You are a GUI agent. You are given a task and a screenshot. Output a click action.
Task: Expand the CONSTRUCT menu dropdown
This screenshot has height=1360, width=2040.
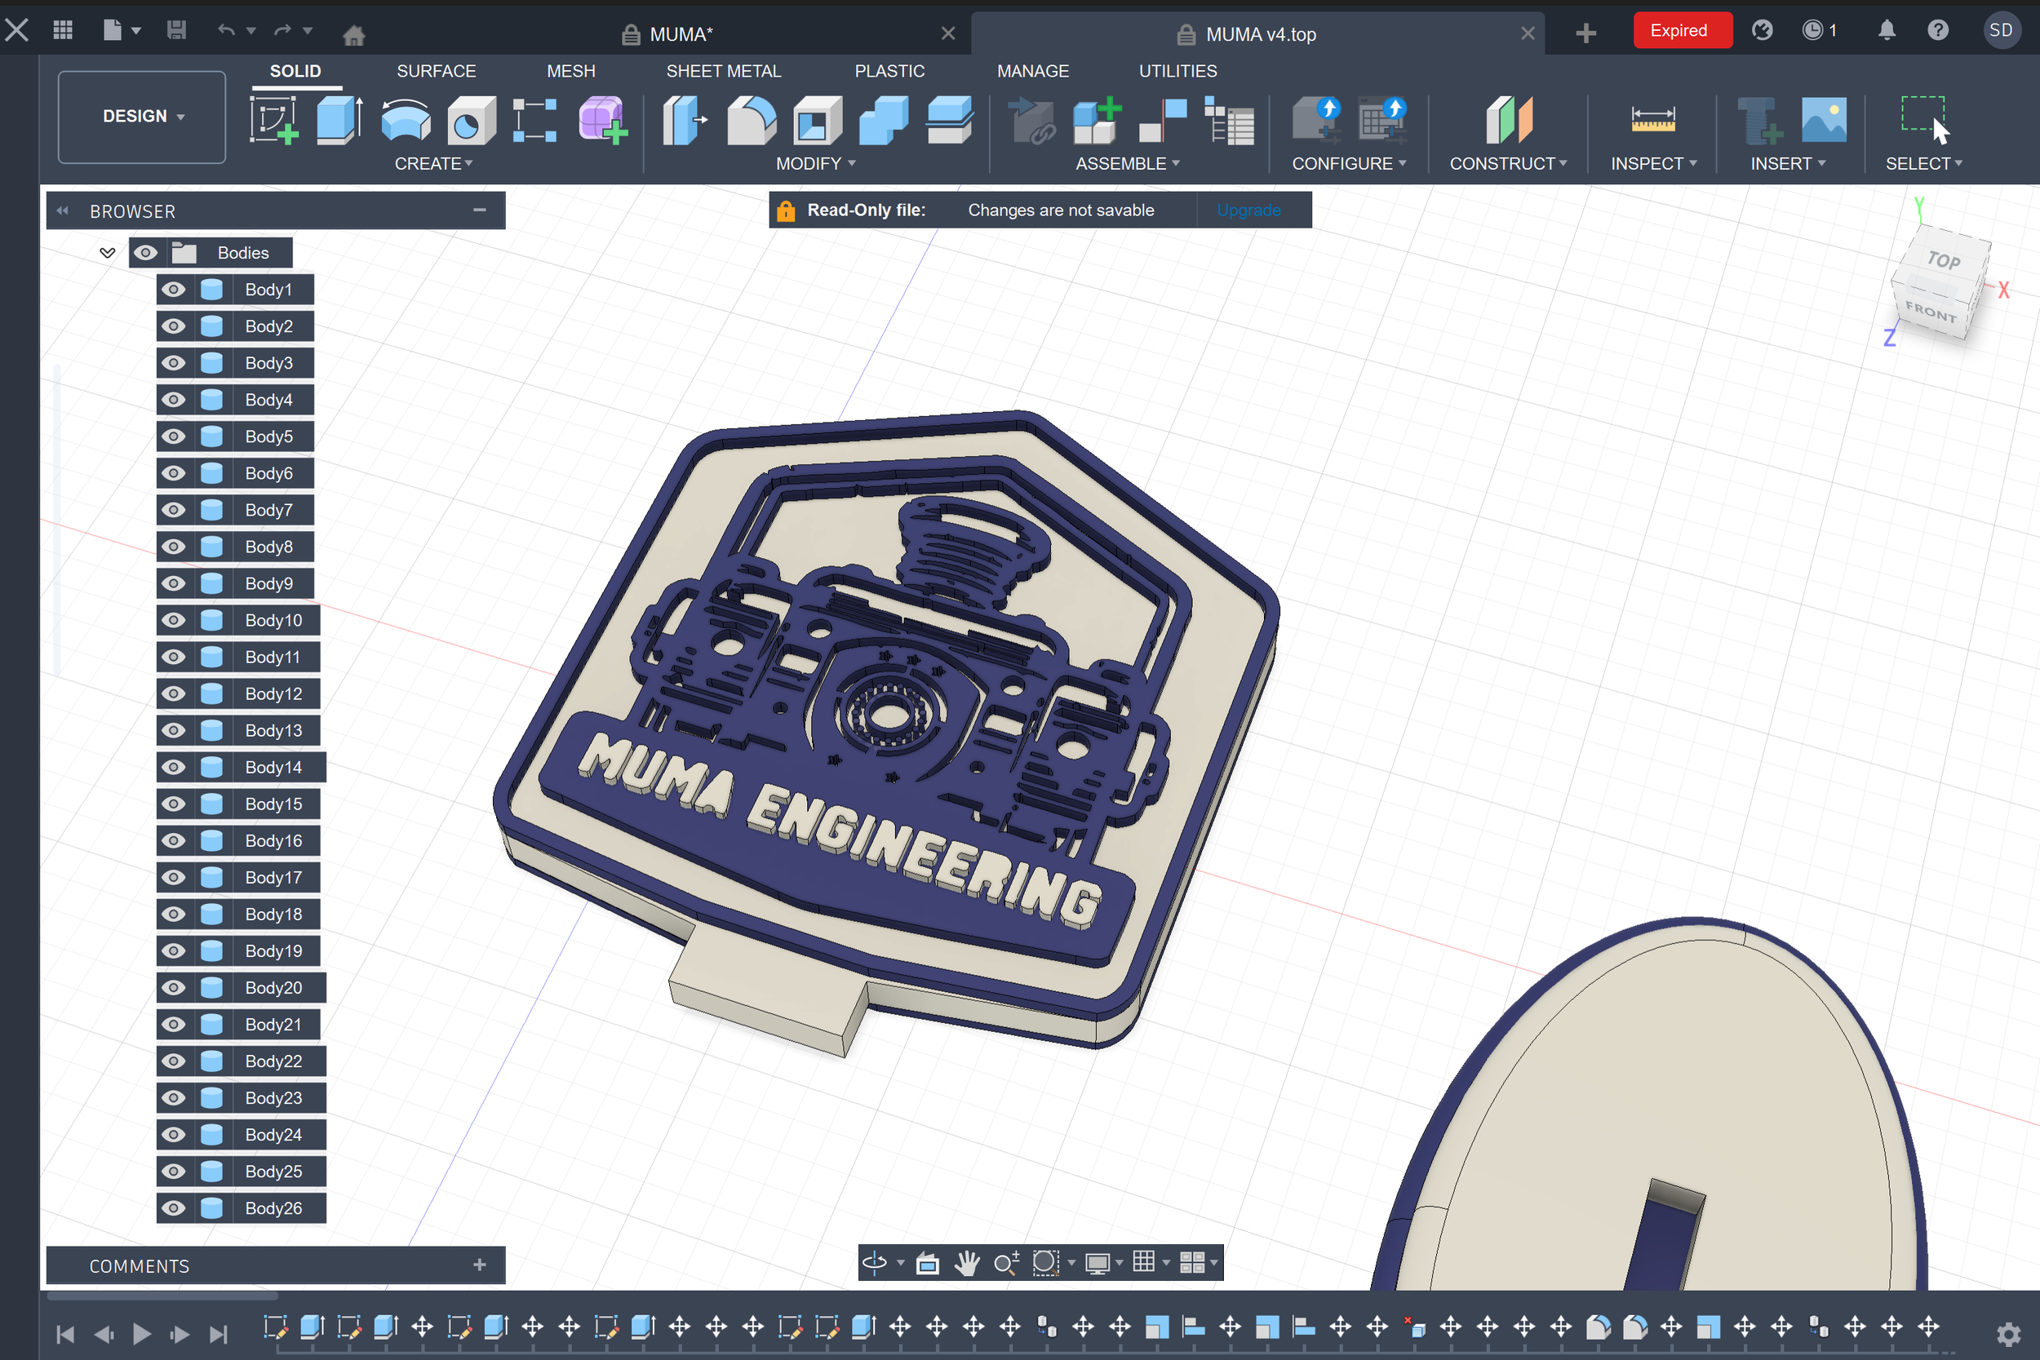[1507, 163]
